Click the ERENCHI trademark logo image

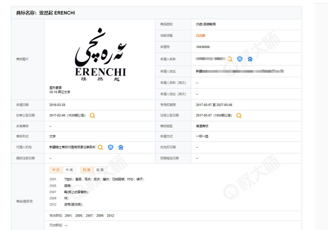[x=101, y=55]
